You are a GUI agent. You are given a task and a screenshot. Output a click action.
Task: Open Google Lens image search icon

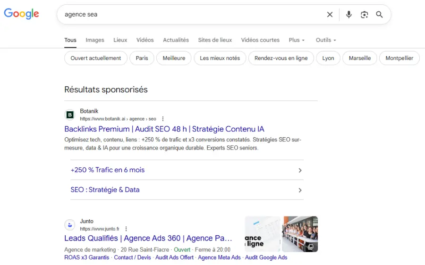[364, 15]
